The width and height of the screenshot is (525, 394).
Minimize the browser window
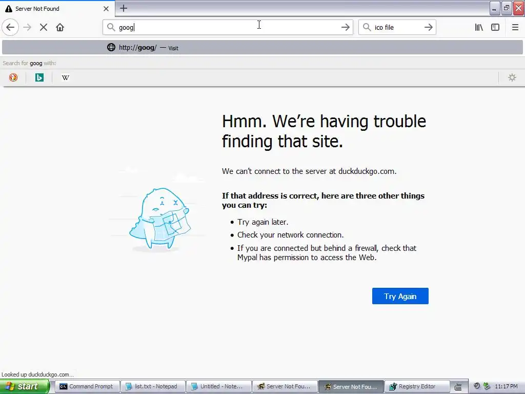(495, 8)
